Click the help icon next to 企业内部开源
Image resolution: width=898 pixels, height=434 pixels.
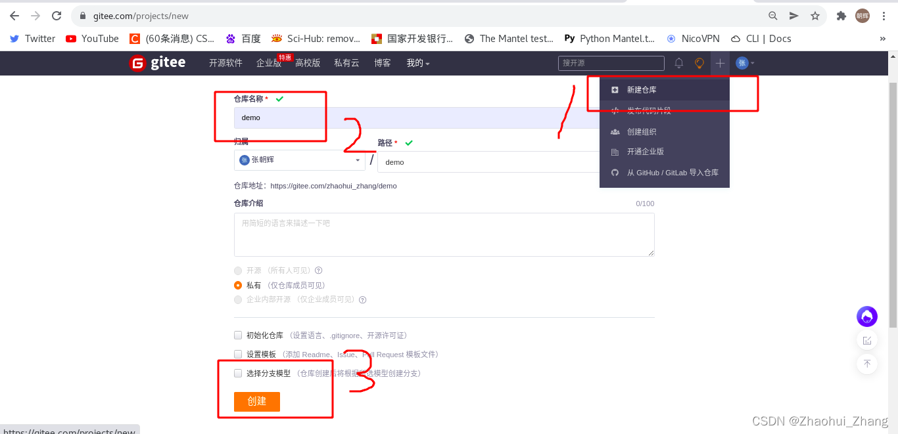(362, 300)
